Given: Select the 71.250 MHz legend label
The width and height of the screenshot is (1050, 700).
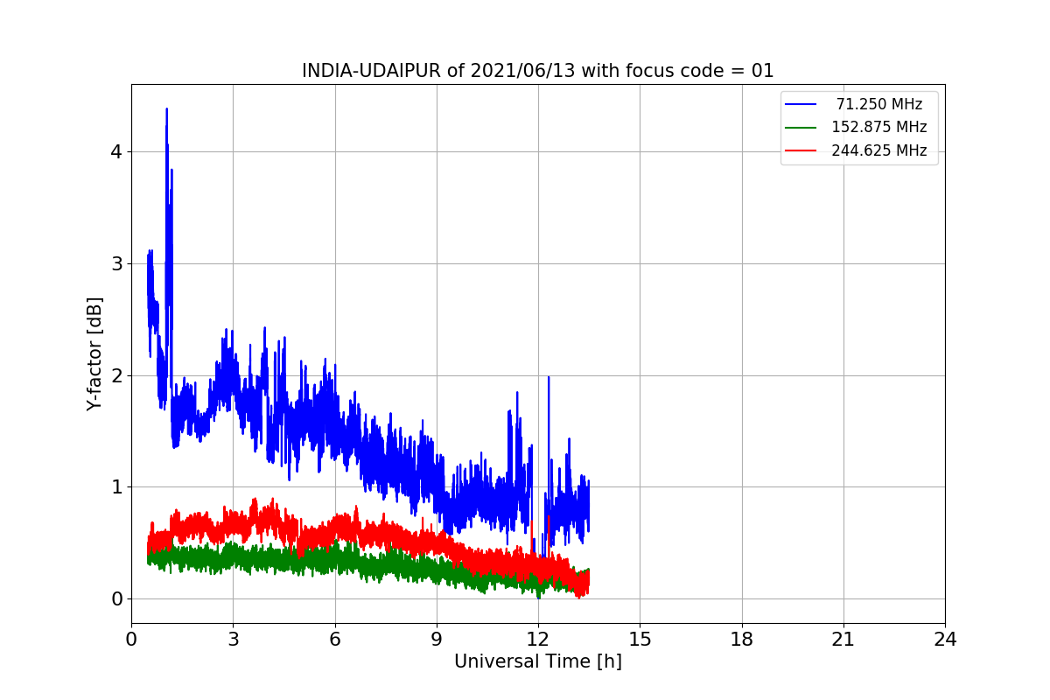Looking at the screenshot, I should pyautogui.click(x=879, y=104).
